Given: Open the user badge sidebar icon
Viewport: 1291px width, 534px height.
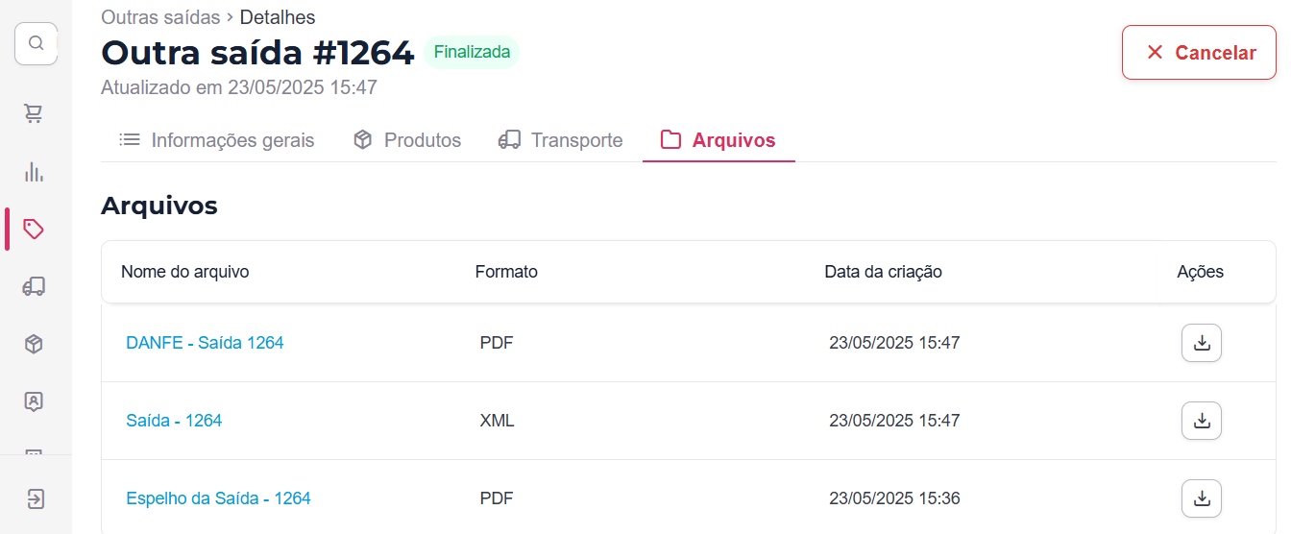Looking at the screenshot, I should click(x=34, y=401).
